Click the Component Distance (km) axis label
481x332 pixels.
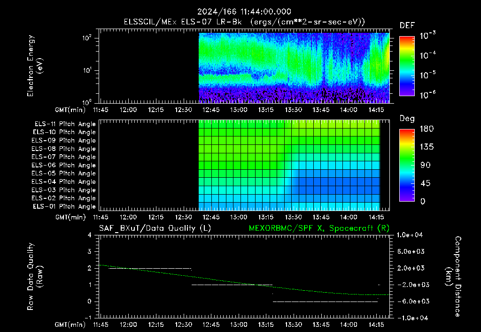pos(453,276)
